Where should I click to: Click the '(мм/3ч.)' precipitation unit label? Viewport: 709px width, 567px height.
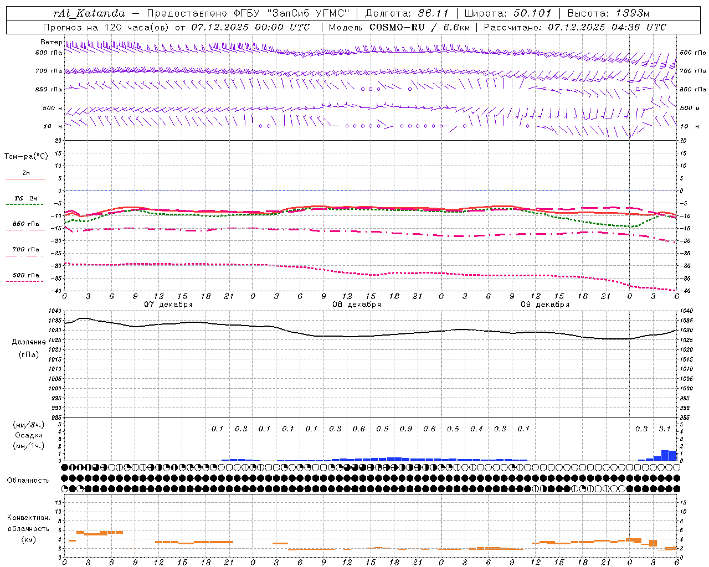29,425
